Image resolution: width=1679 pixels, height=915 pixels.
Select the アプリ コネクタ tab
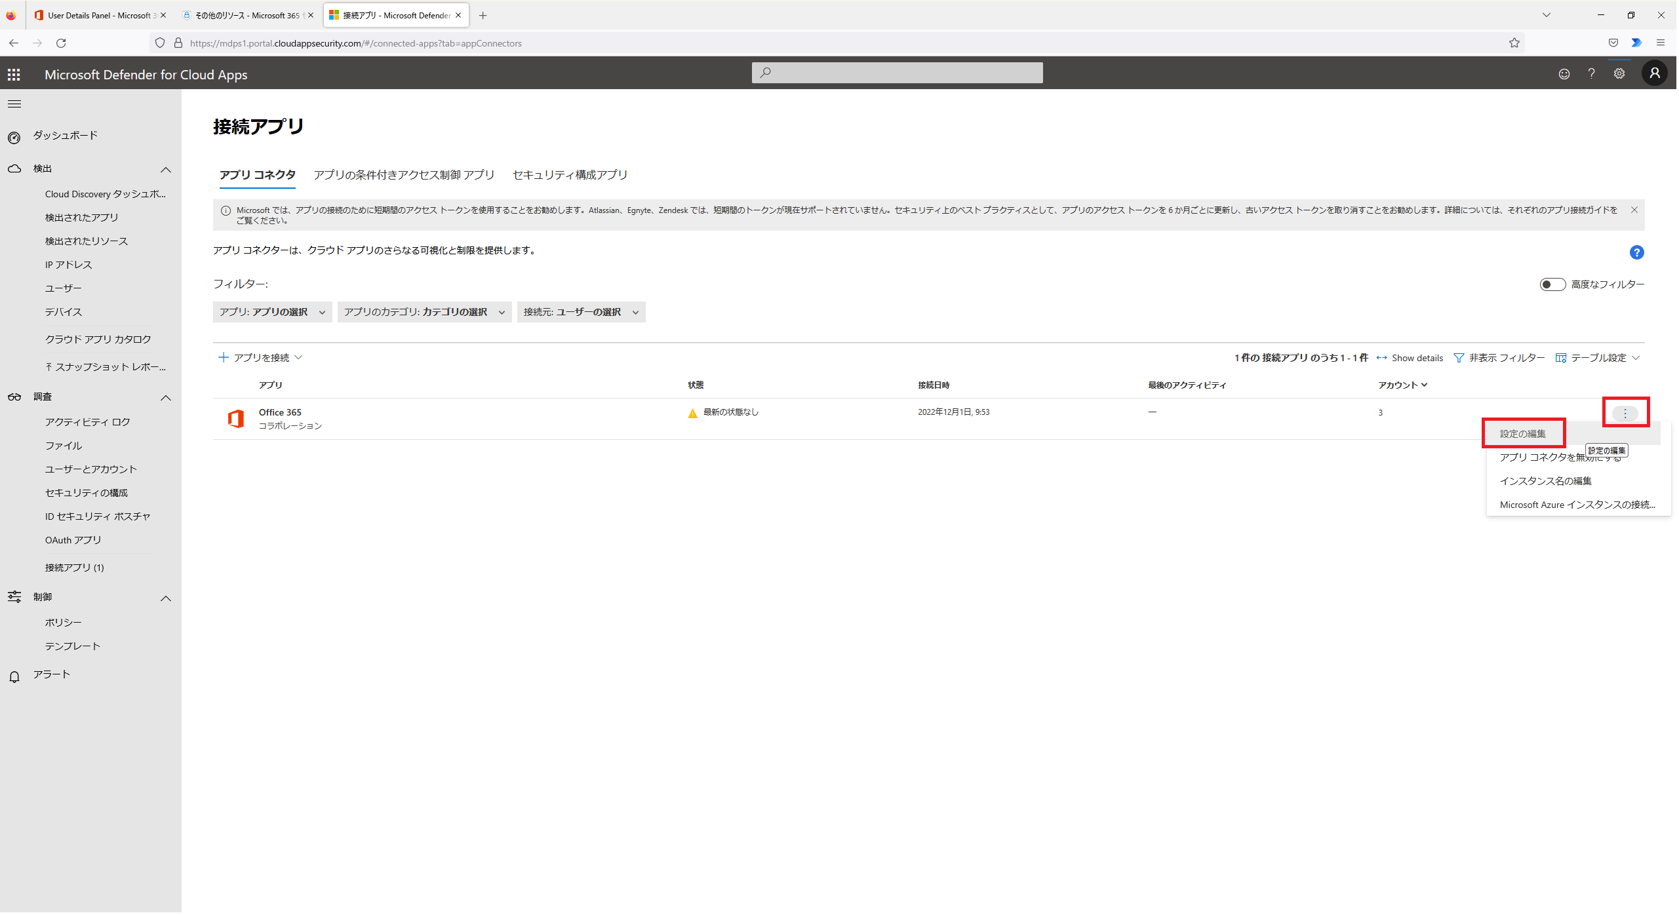(258, 175)
